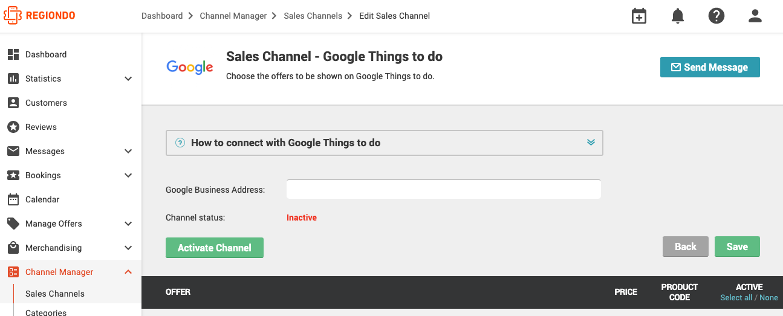Click the Inactive channel status text
The width and height of the screenshot is (783, 316).
[302, 218]
